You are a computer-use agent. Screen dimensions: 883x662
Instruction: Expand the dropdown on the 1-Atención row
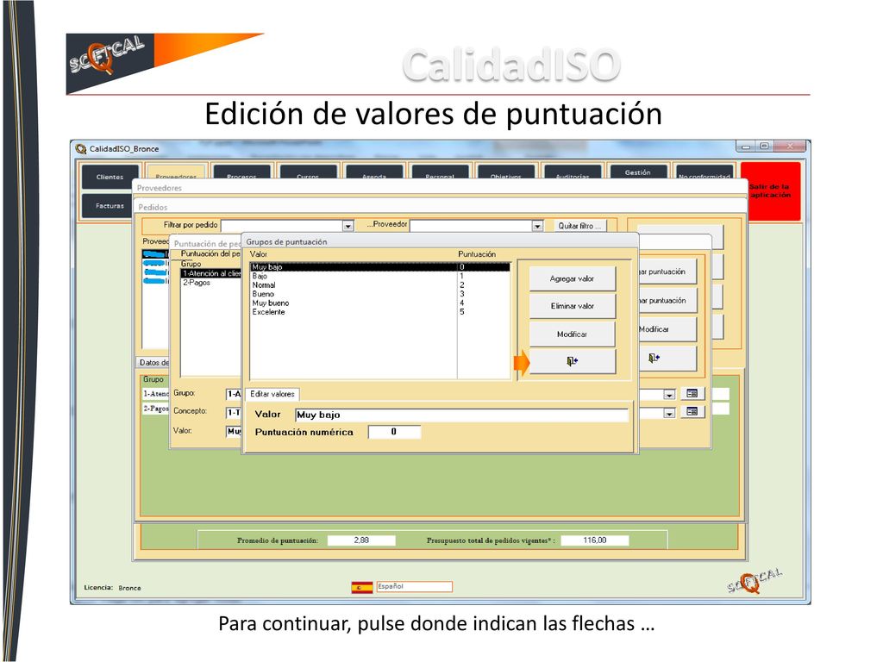(669, 395)
